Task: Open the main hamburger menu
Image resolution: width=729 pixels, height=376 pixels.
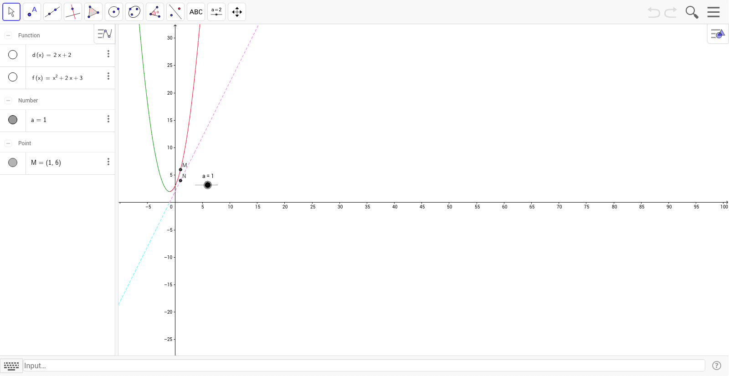Action: [714, 12]
